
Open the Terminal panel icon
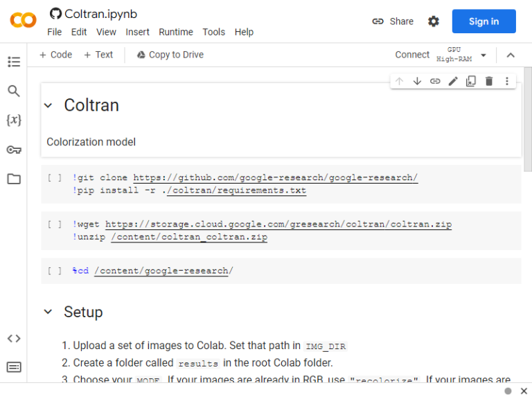pos(14,367)
